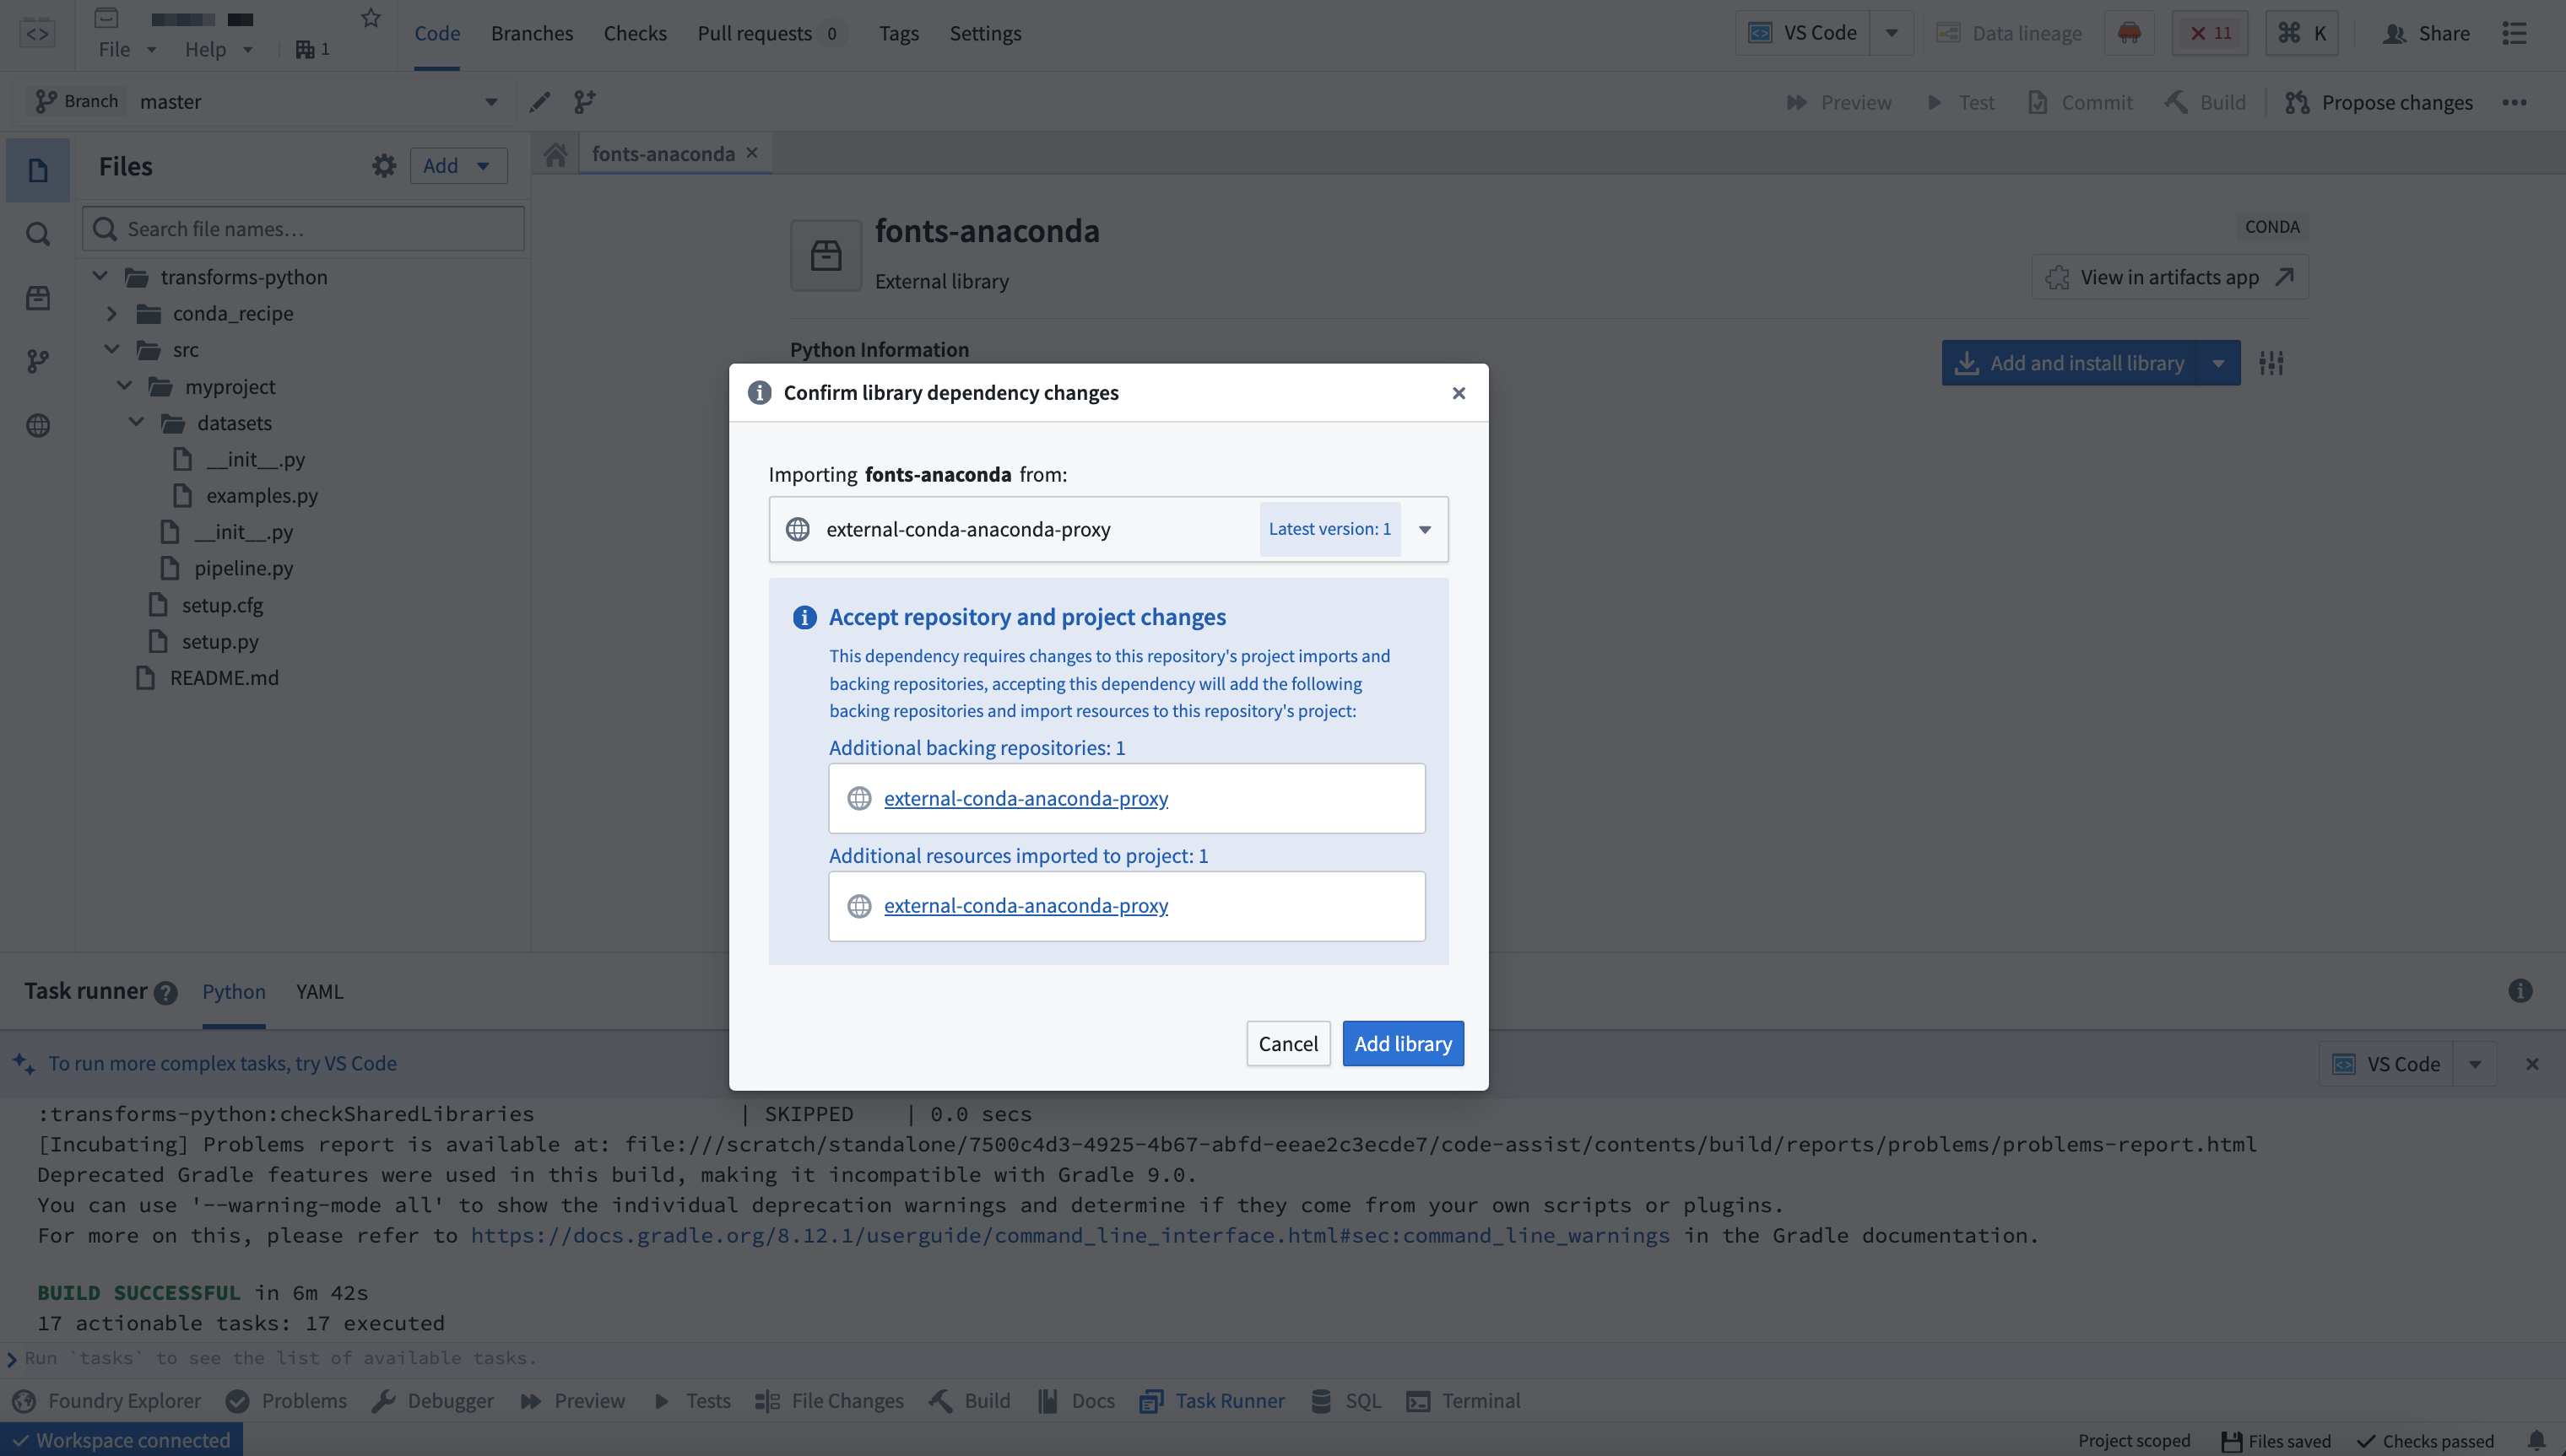This screenshot has width=2566, height=1456.
Task: Collapse the myproject folder
Action: pos(124,386)
